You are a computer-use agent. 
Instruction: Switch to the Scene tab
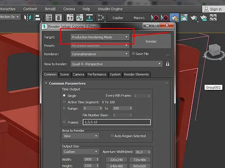64,75
